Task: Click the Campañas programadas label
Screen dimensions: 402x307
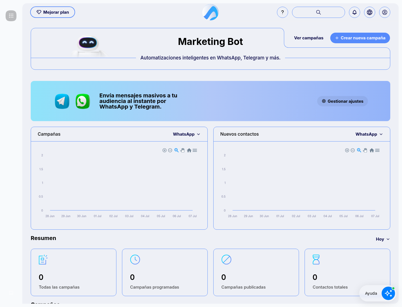Action: pyautogui.click(x=155, y=287)
